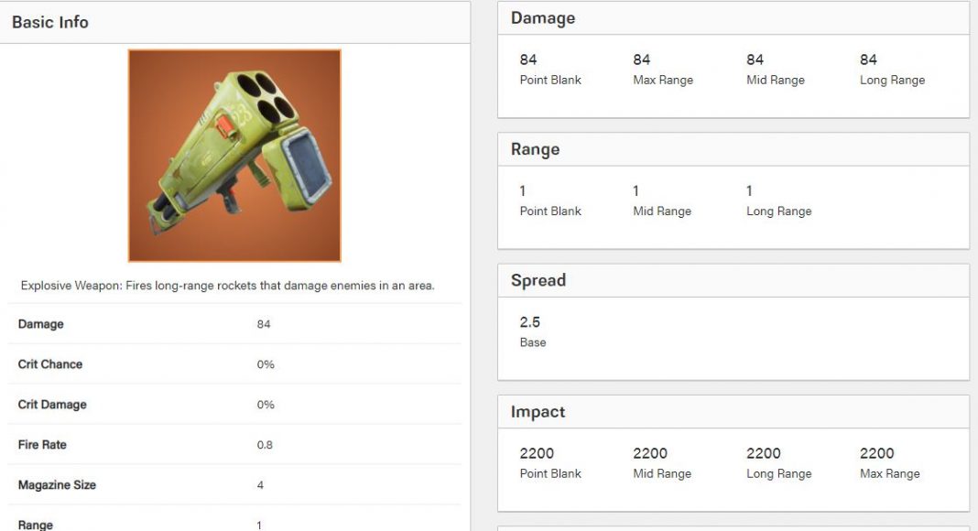This screenshot has width=978, height=531.
Task: Select Mid Range label in Range card
Action: click(662, 211)
